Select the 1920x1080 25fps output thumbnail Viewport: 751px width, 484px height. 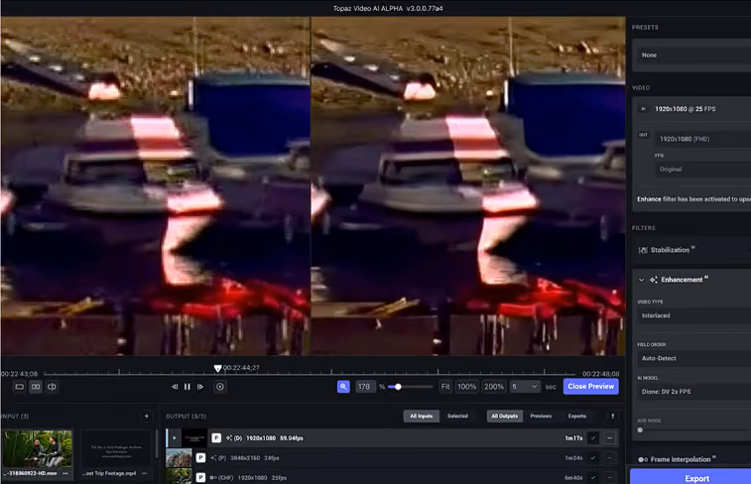click(179, 477)
